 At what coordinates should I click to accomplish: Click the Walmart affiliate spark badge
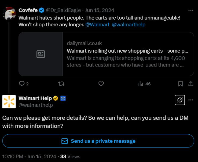pos(63,98)
